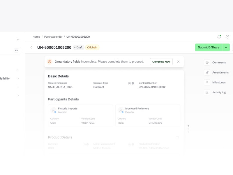Click the Mockwell Polymers name
Screen dimensions: 233x175
137,108
